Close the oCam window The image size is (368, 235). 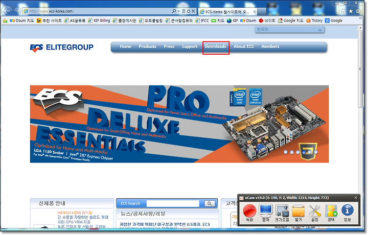point(356,198)
